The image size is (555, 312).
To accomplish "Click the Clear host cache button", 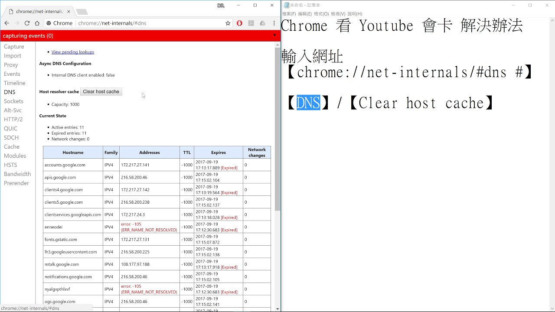I will [101, 91].
